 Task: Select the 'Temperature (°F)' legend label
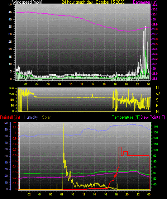[126, 117]
